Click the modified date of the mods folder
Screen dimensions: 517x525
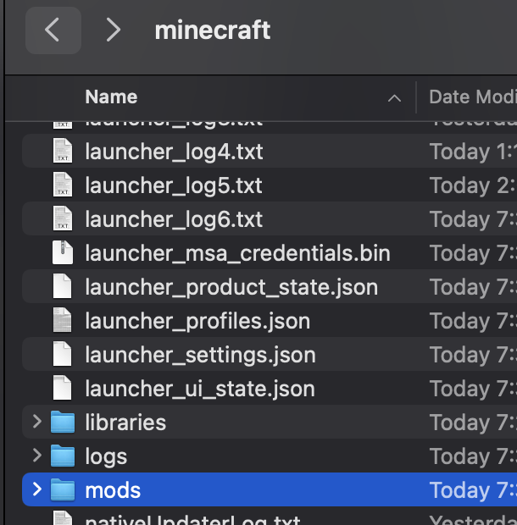pos(473,490)
